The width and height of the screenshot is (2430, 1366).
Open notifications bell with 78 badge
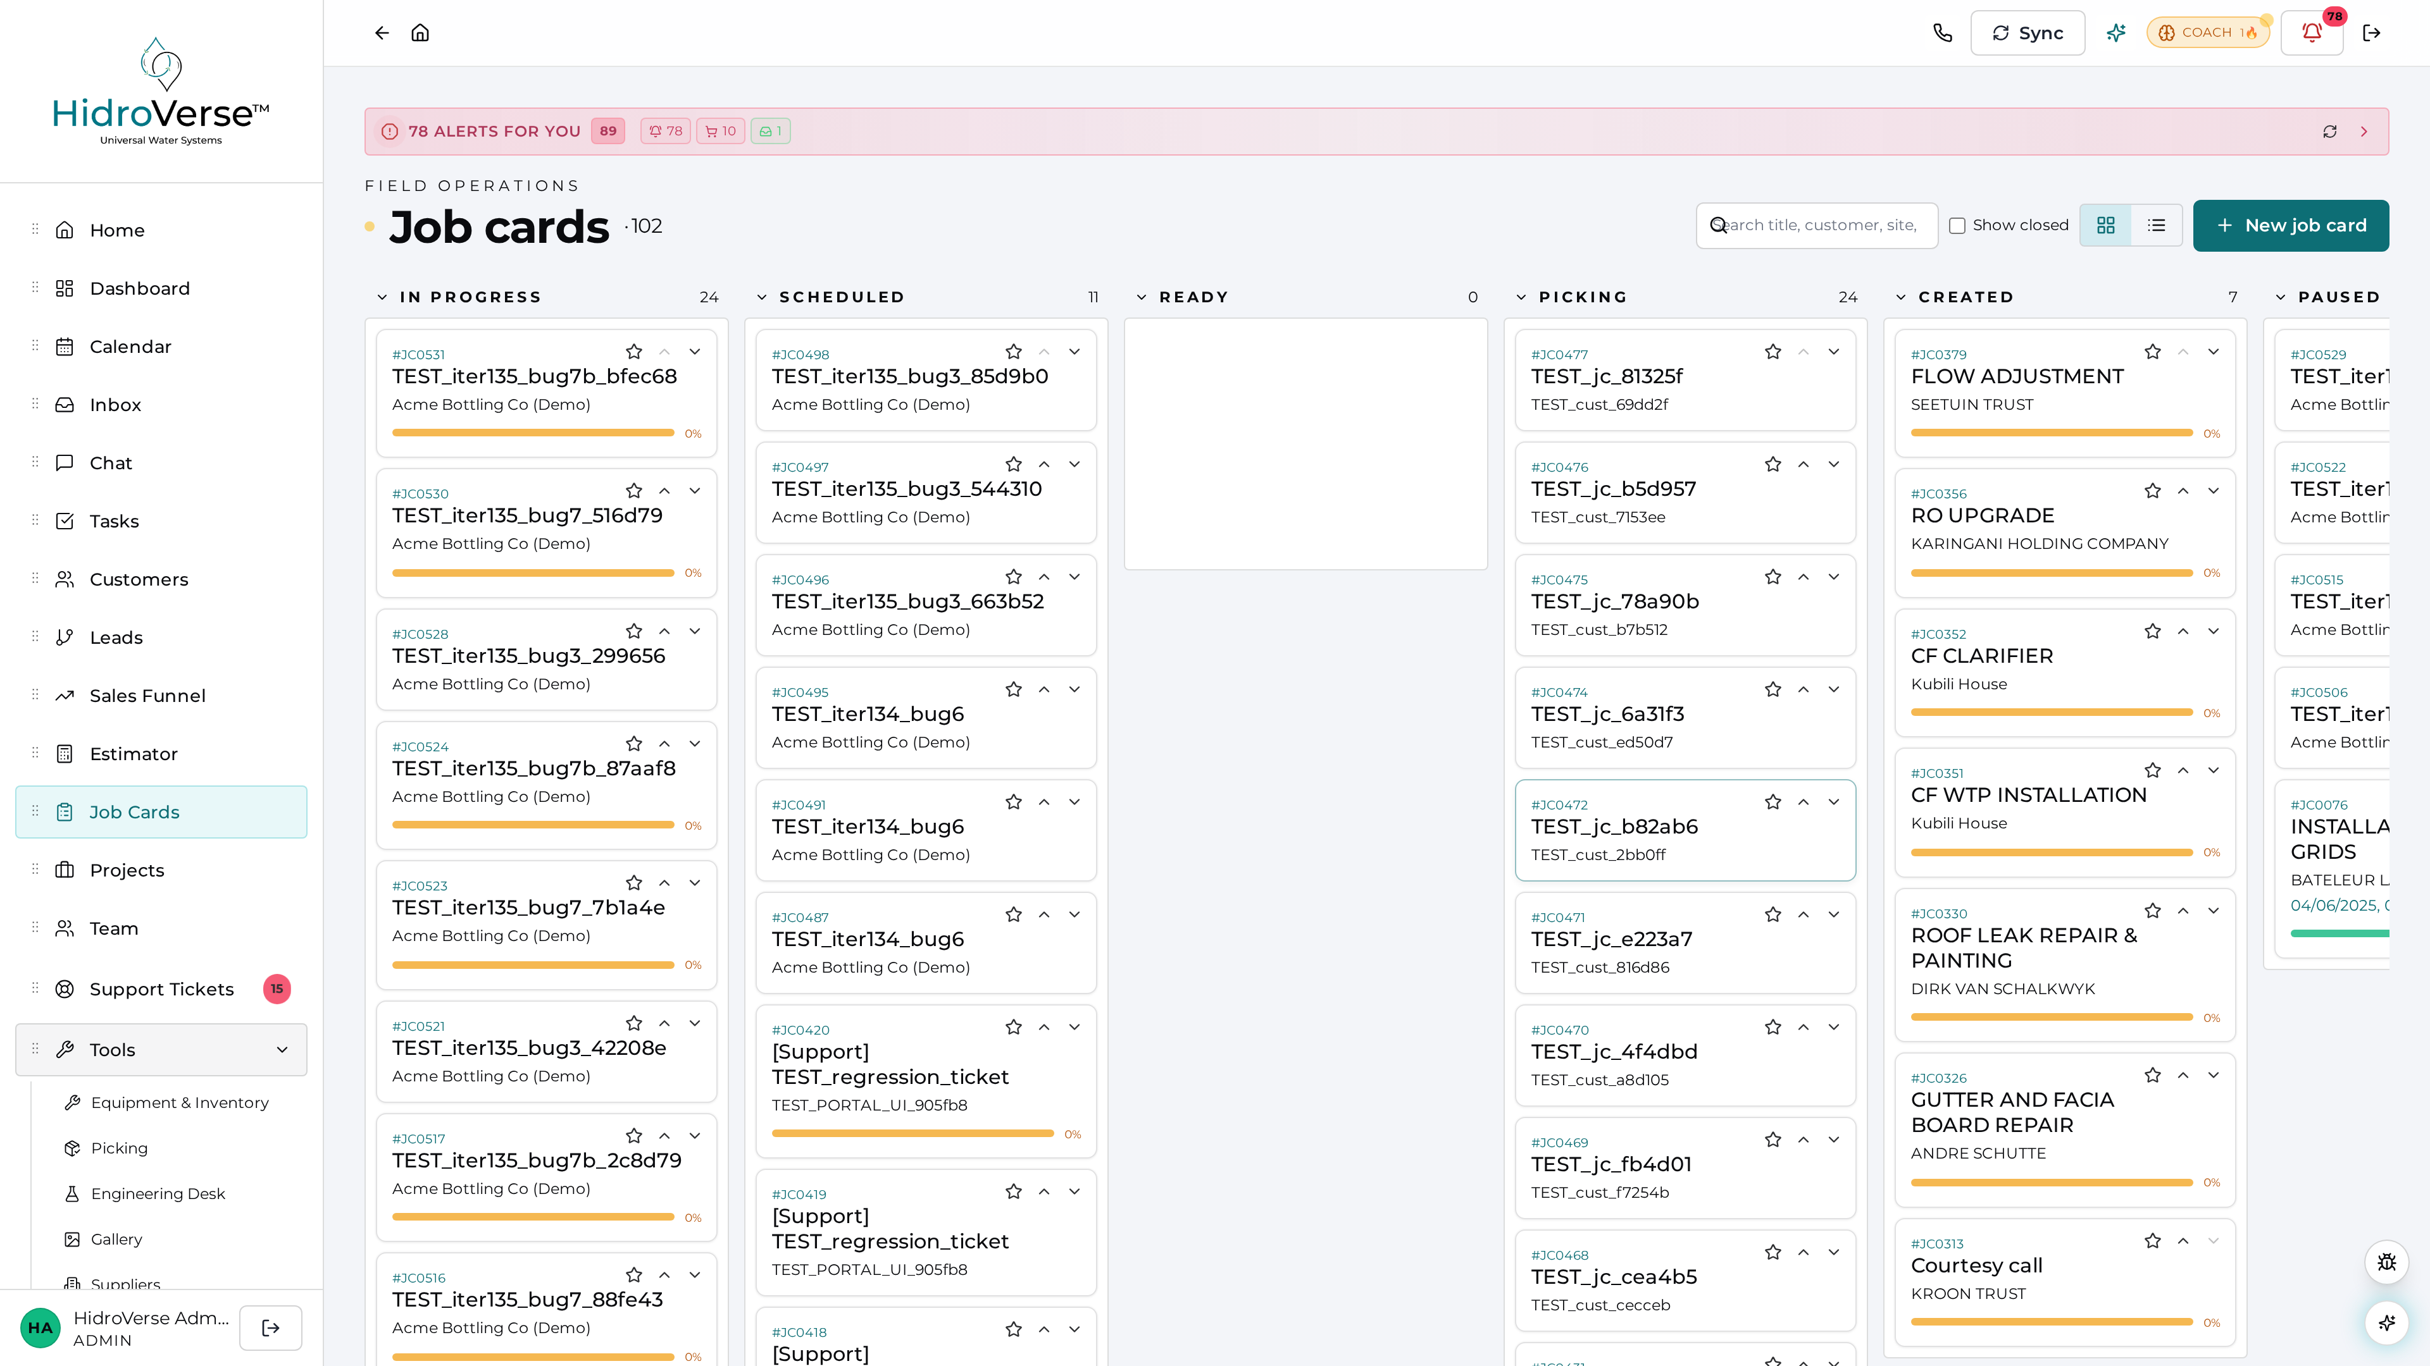(2312, 33)
